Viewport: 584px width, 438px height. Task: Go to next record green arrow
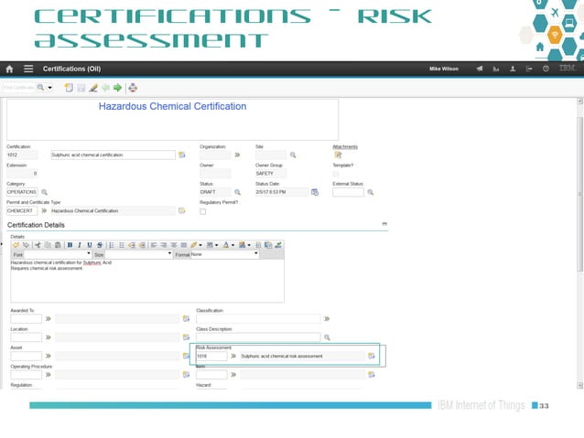coord(118,88)
